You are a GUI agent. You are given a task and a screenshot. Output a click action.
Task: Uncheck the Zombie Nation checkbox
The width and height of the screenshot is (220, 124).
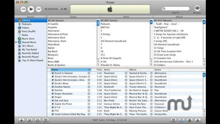[53, 87]
